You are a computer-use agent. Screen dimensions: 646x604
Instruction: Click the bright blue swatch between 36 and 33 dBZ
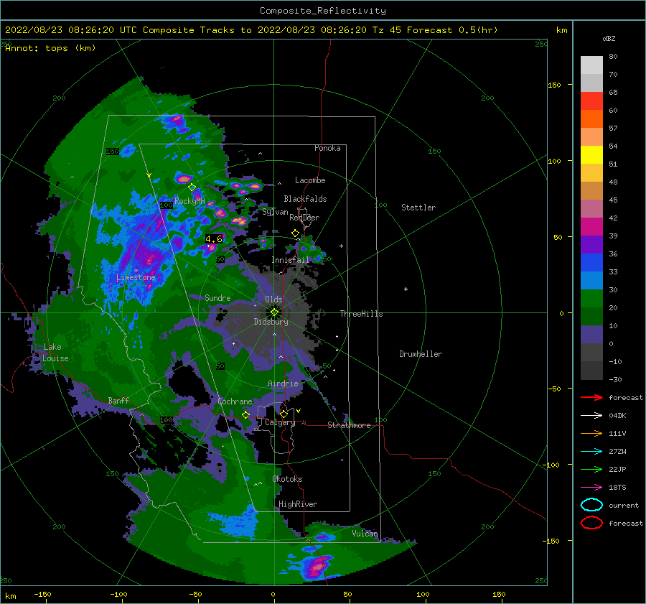coord(591,263)
